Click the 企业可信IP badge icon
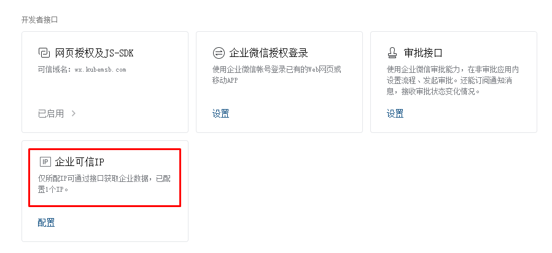 (x=45, y=162)
